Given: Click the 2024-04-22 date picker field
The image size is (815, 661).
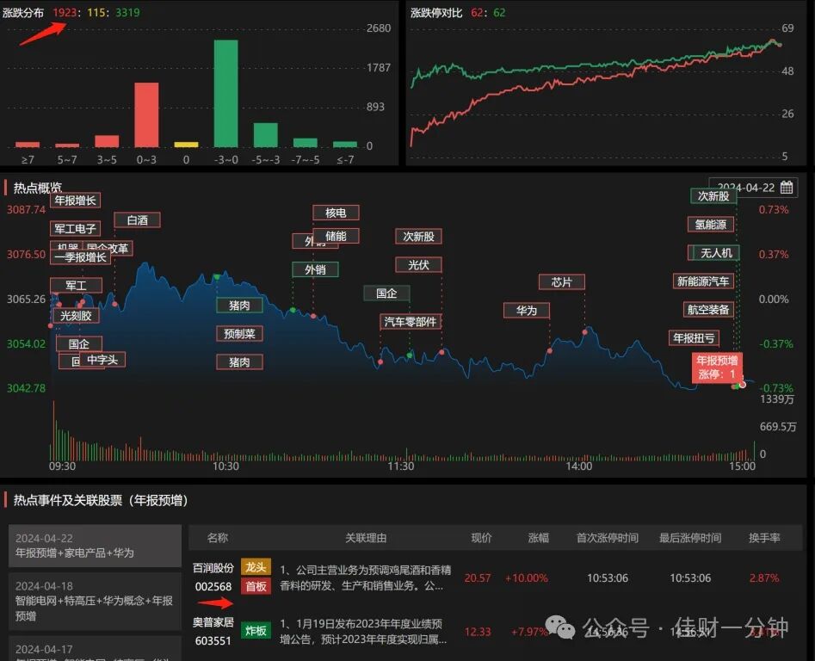Looking at the screenshot, I should coord(754,187).
